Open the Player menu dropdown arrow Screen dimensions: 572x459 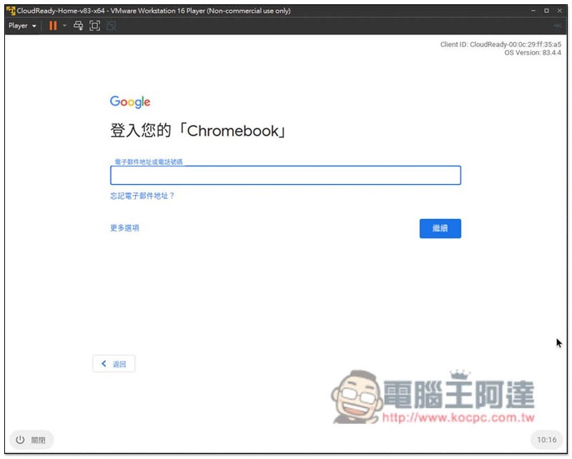click(33, 26)
